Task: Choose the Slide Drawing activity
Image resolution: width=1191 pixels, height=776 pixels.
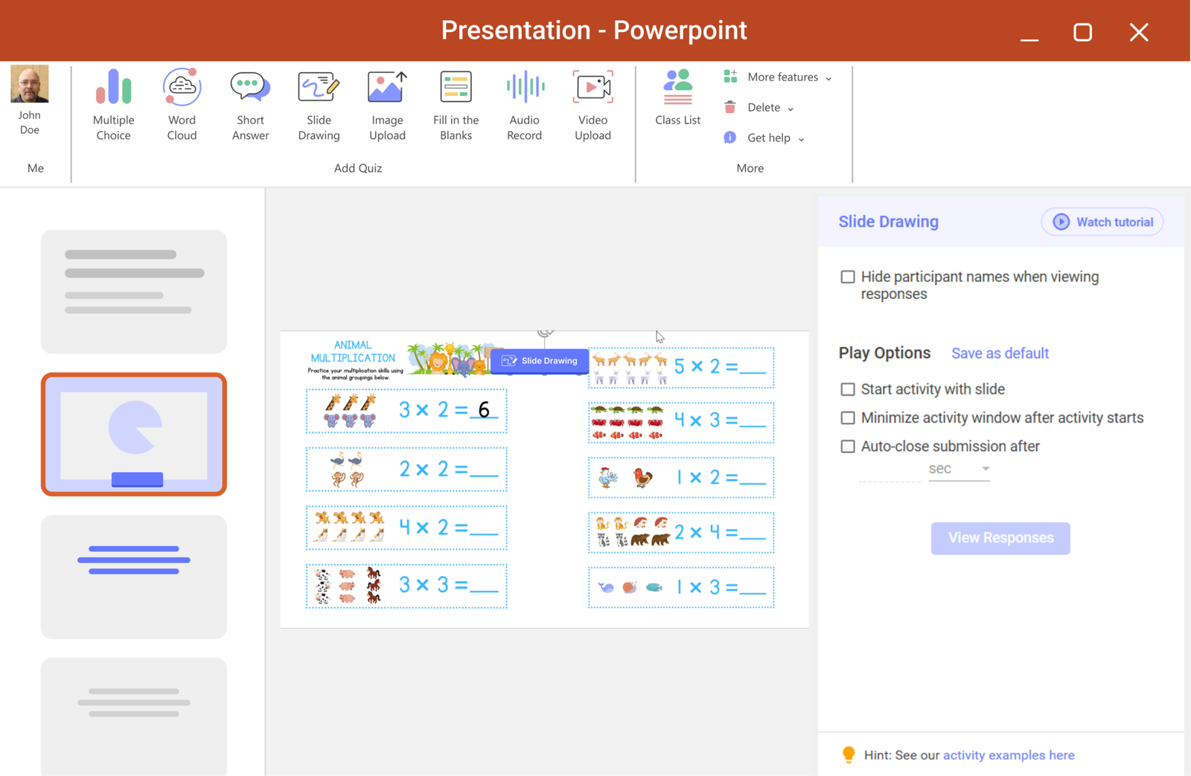Action: [318, 104]
